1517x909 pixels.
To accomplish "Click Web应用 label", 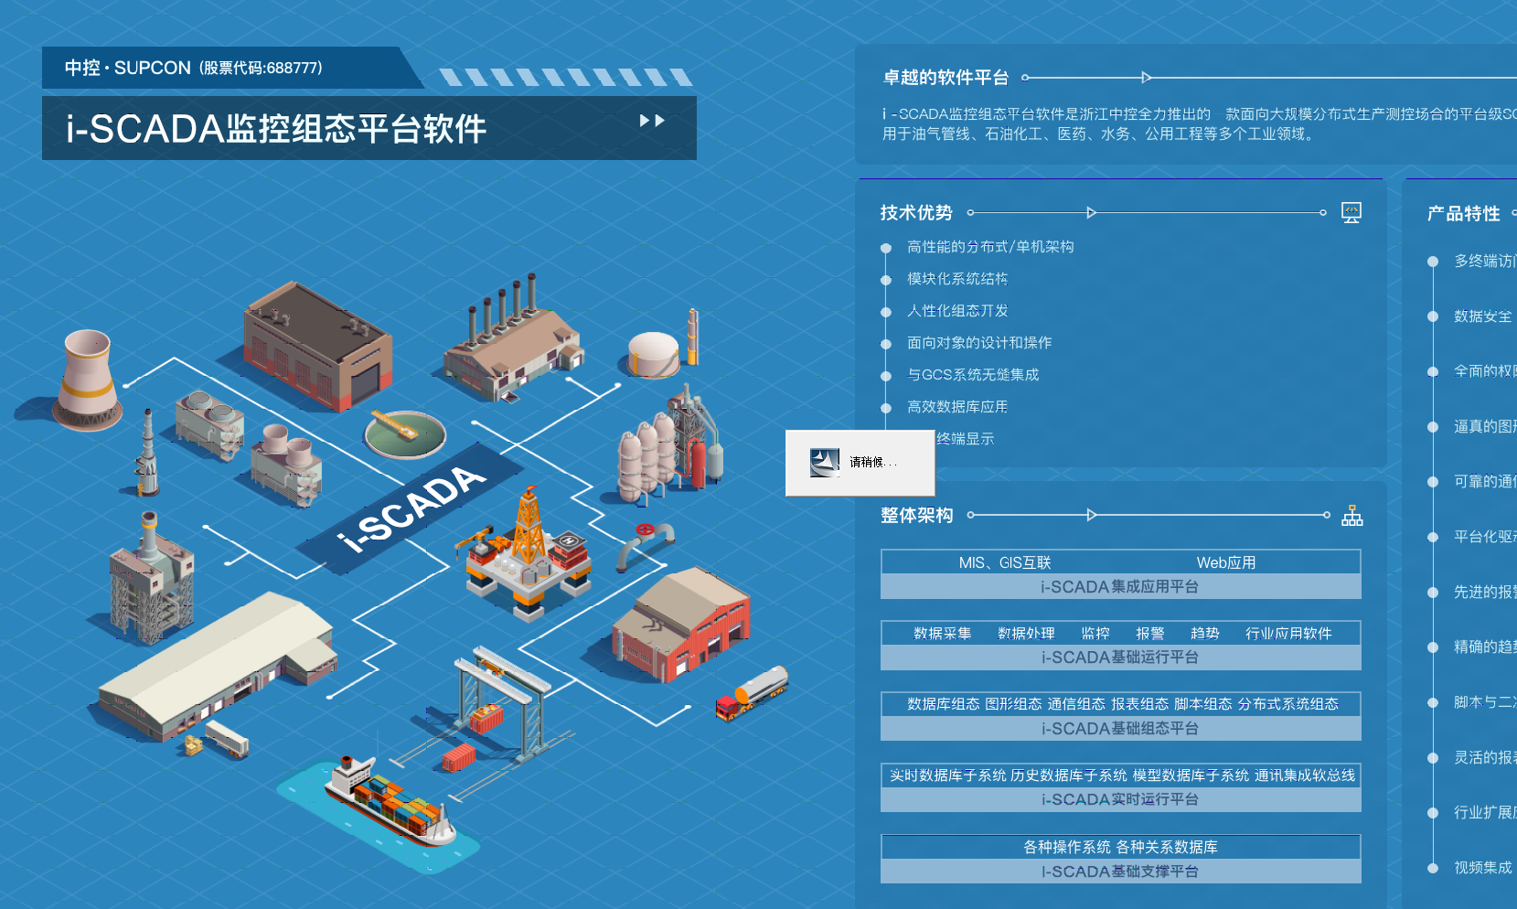I will pos(1226,563).
